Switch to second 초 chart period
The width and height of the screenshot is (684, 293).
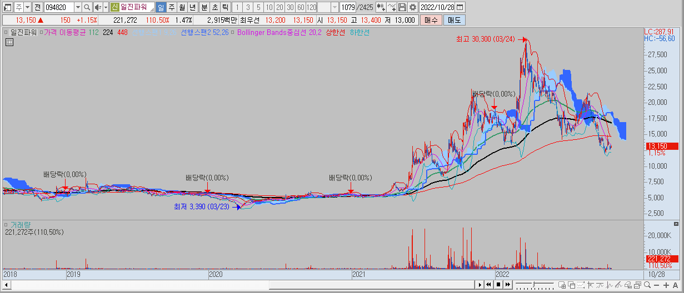pyautogui.click(x=214, y=7)
